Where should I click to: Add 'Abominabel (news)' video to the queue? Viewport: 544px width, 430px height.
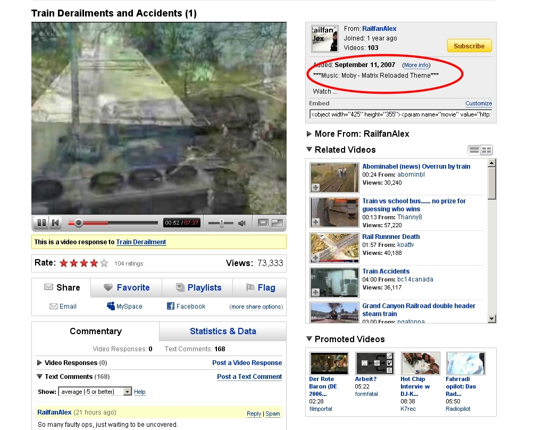(x=315, y=187)
